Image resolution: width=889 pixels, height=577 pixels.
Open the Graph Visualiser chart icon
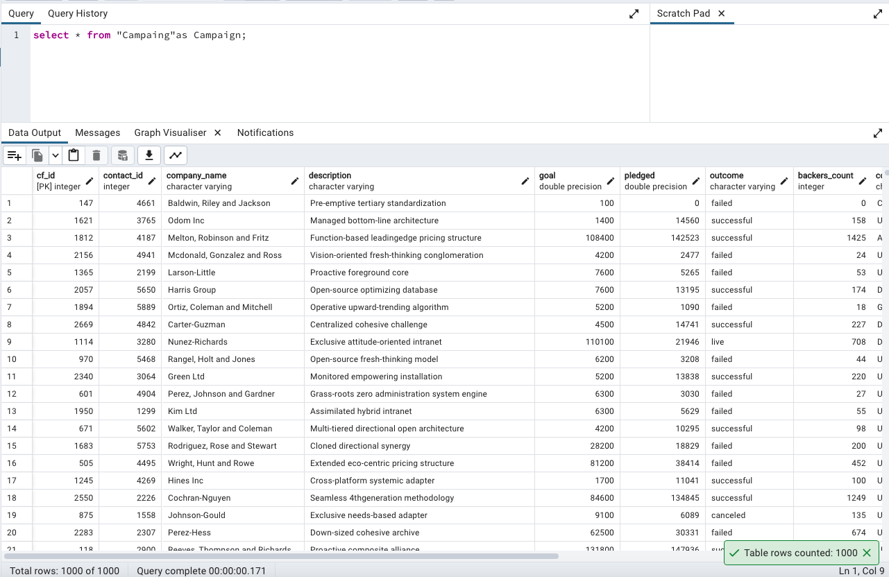(176, 155)
